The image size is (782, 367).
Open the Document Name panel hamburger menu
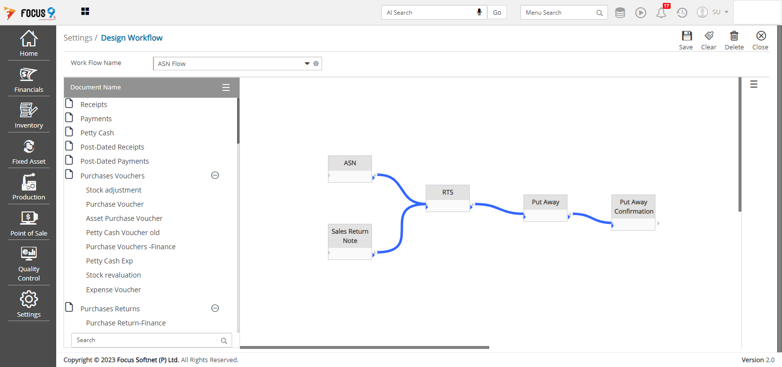[x=226, y=87]
